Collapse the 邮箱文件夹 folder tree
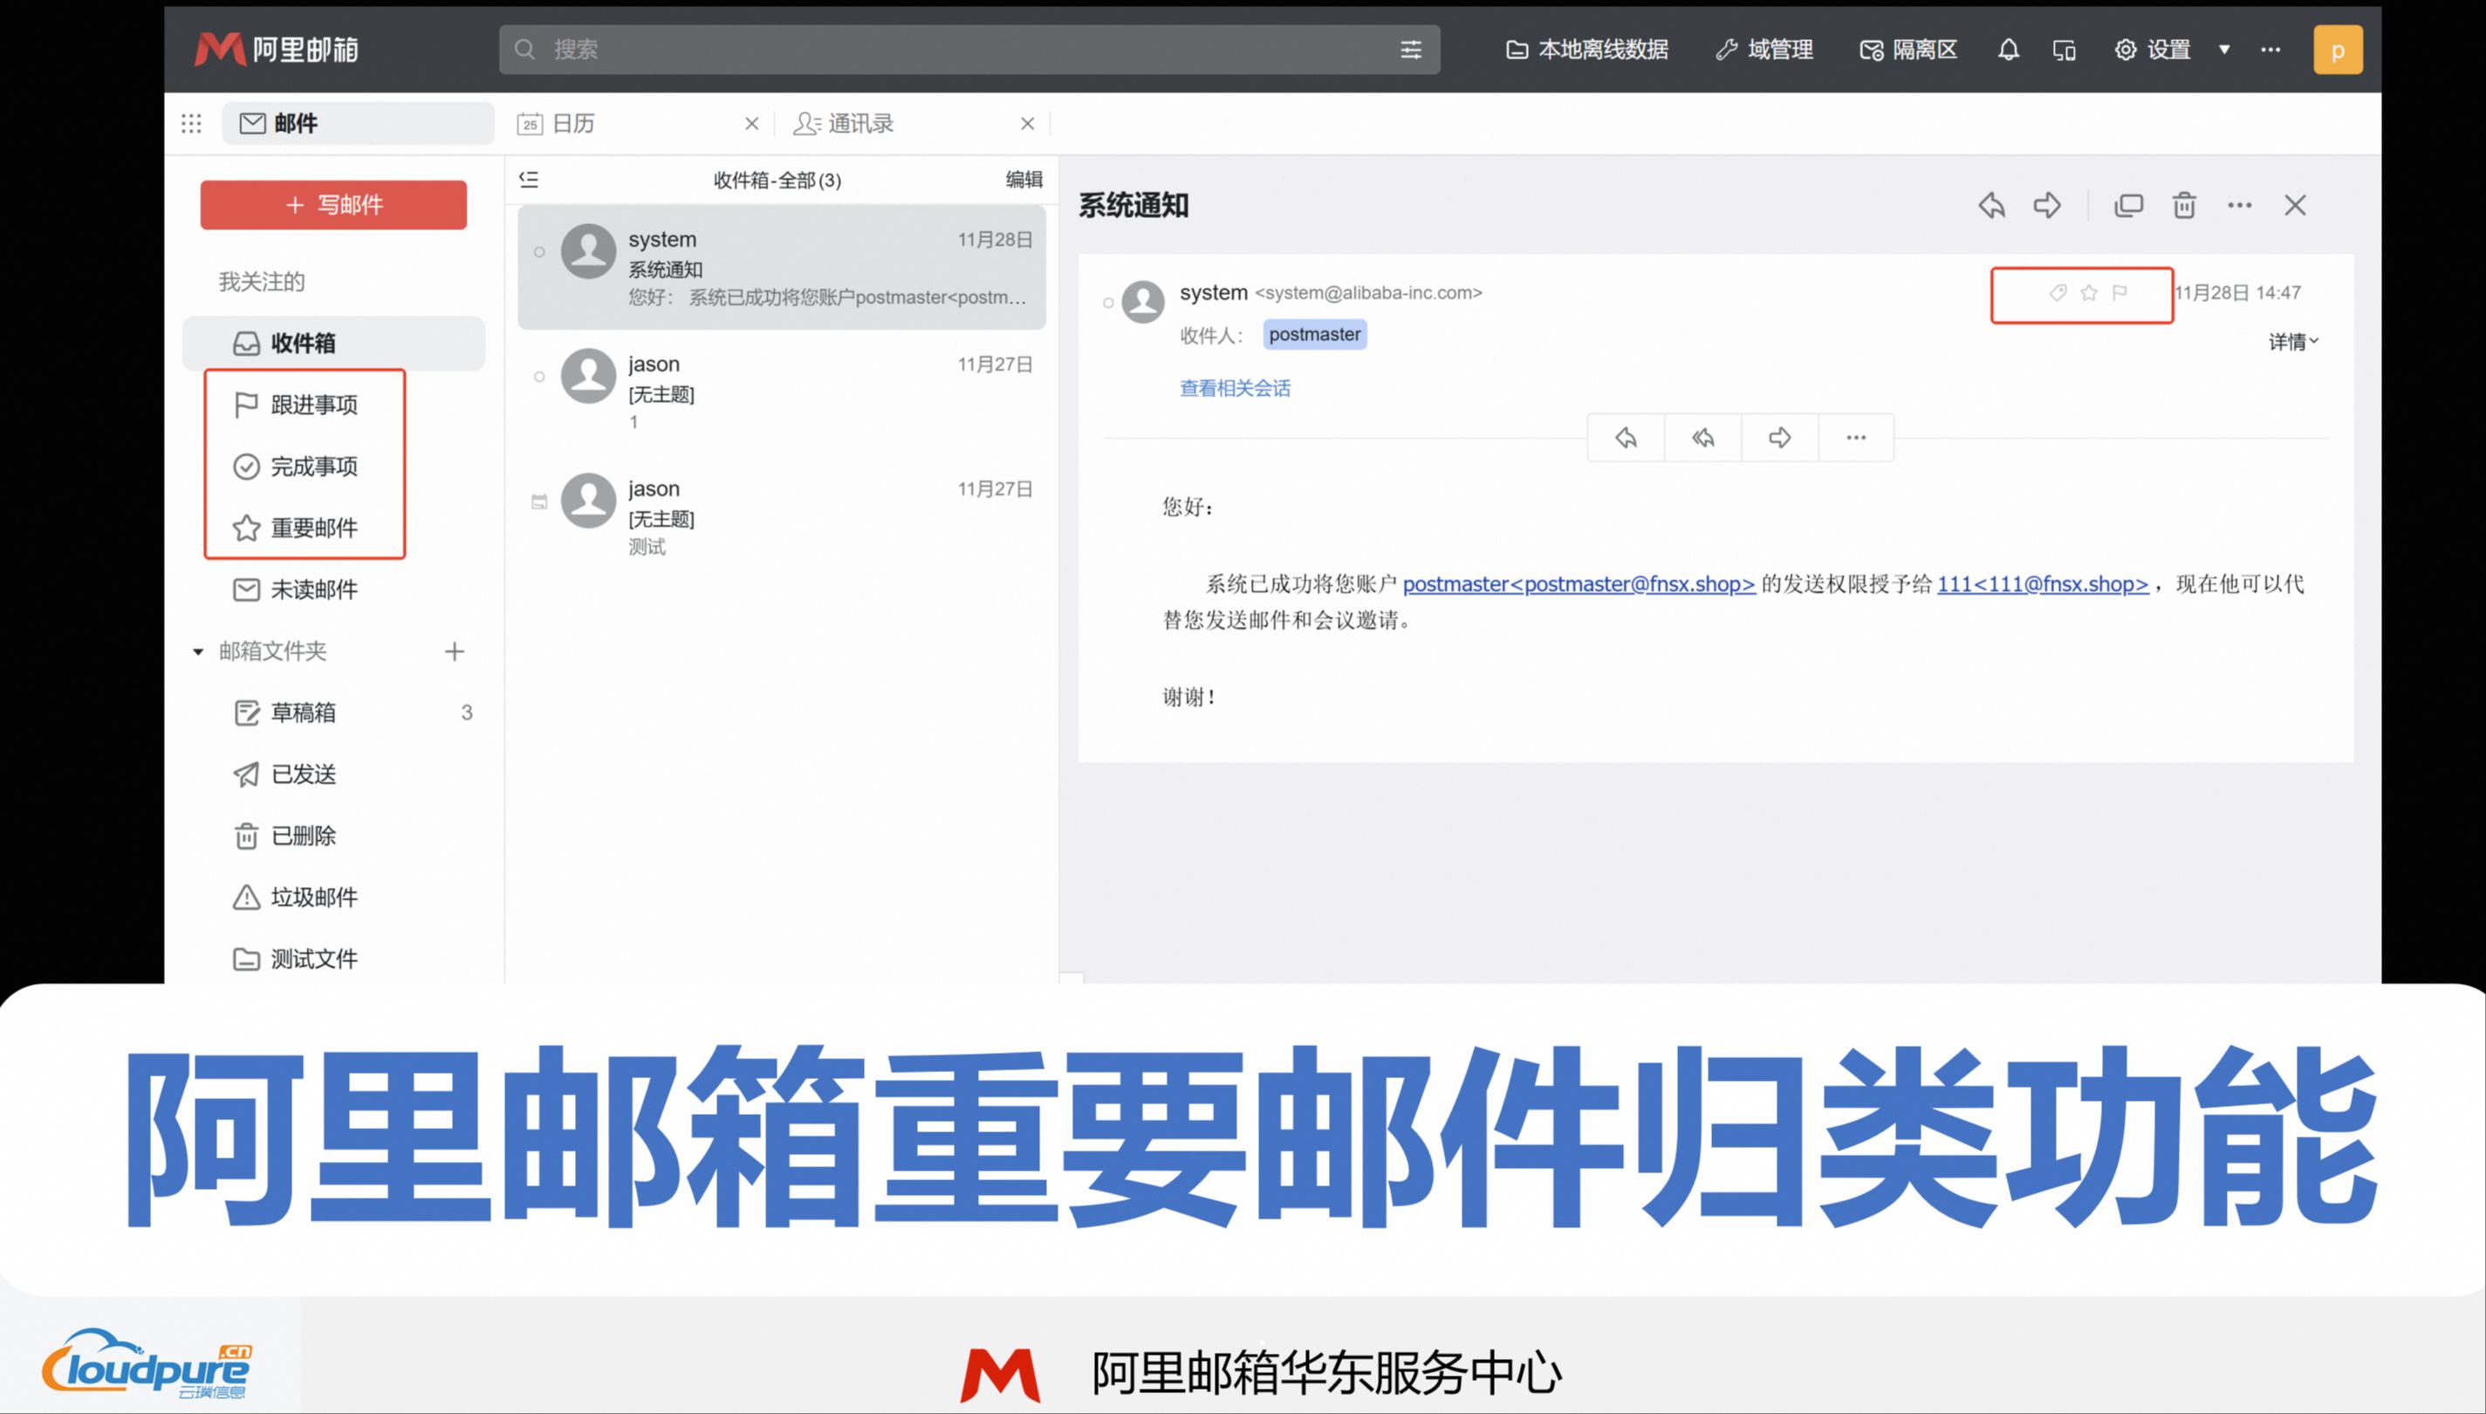 (198, 652)
